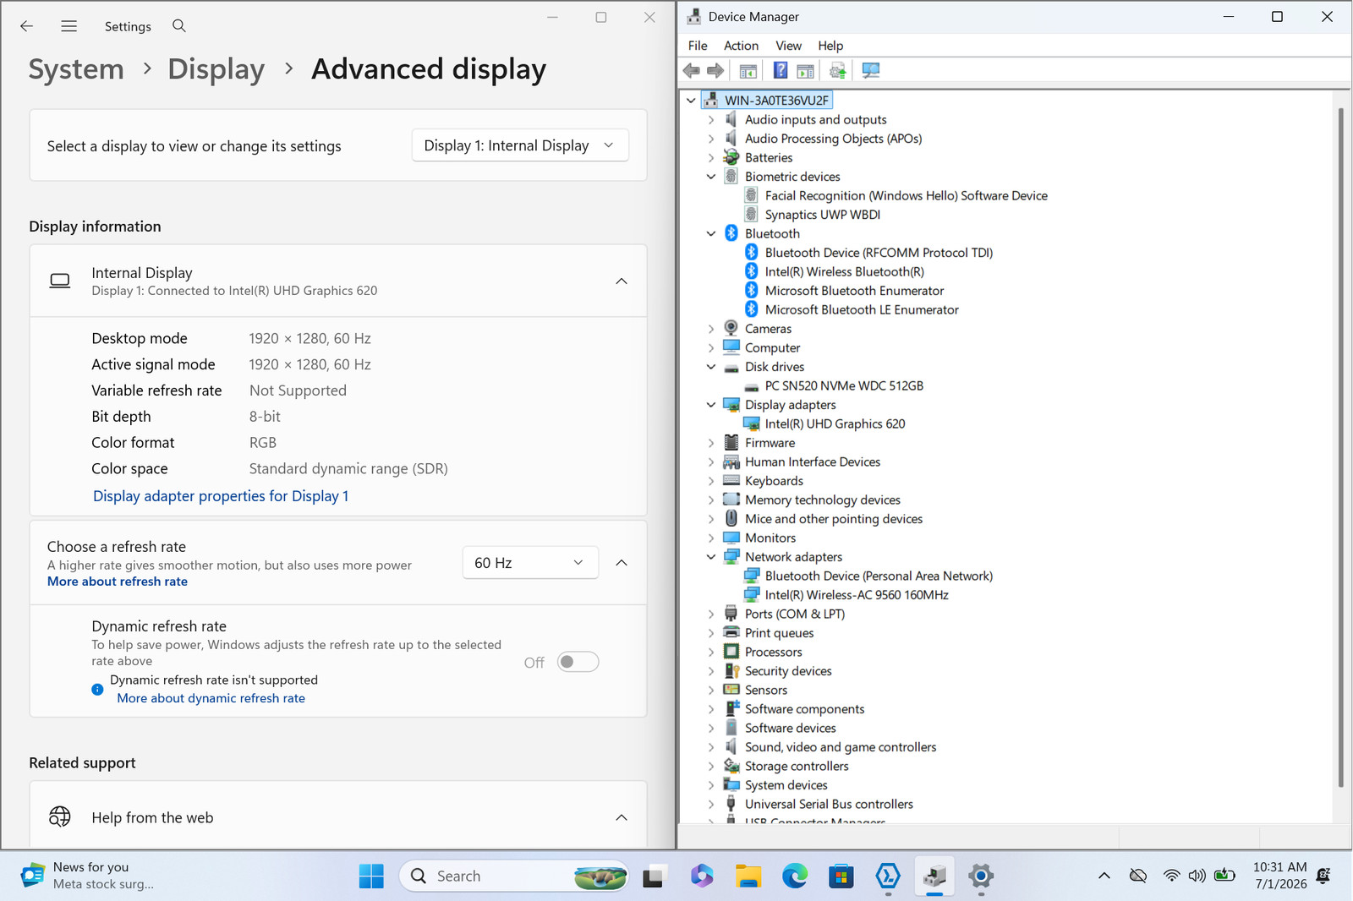This screenshot has height=901, width=1353.
Task: Click the Forward arrow in Device Manager toolbar
Action: 715,70
